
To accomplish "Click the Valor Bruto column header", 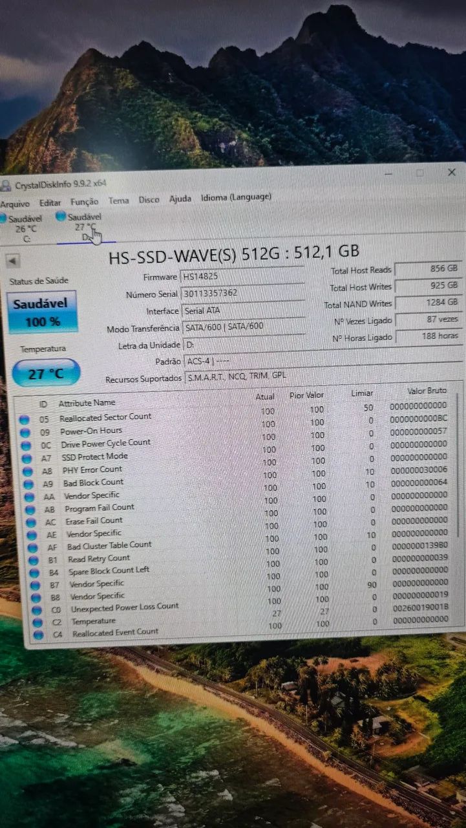I will pos(427,391).
